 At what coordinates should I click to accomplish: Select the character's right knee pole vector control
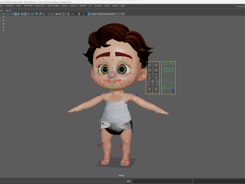click(x=99, y=146)
